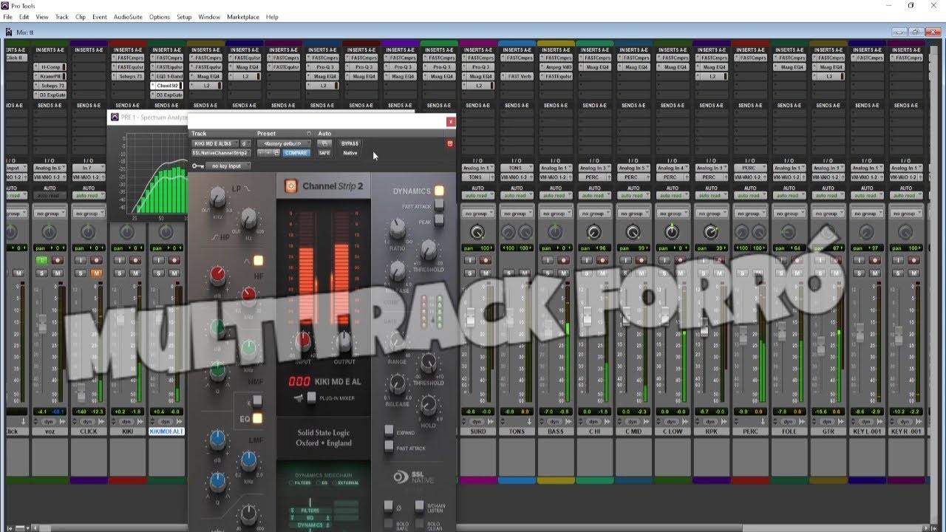Toggle input monitor on voz track

43,260
